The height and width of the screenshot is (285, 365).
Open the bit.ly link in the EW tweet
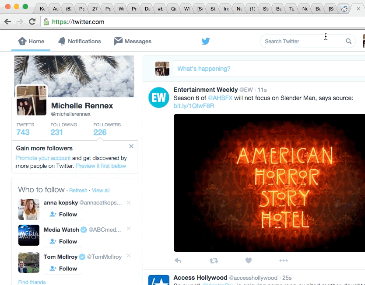point(194,106)
